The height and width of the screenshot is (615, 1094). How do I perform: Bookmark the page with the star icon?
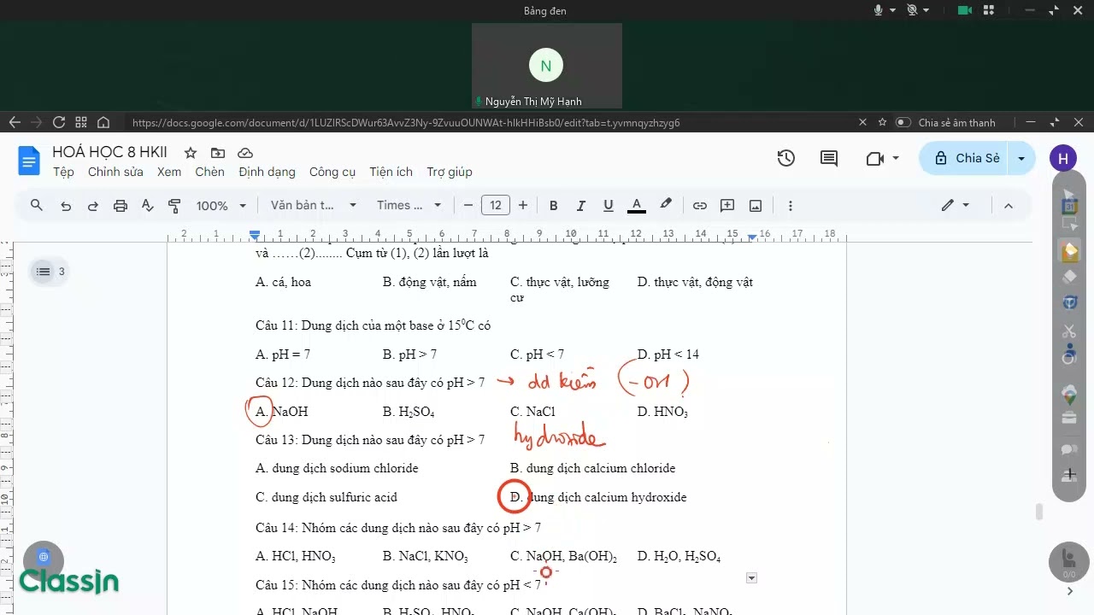pos(883,122)
